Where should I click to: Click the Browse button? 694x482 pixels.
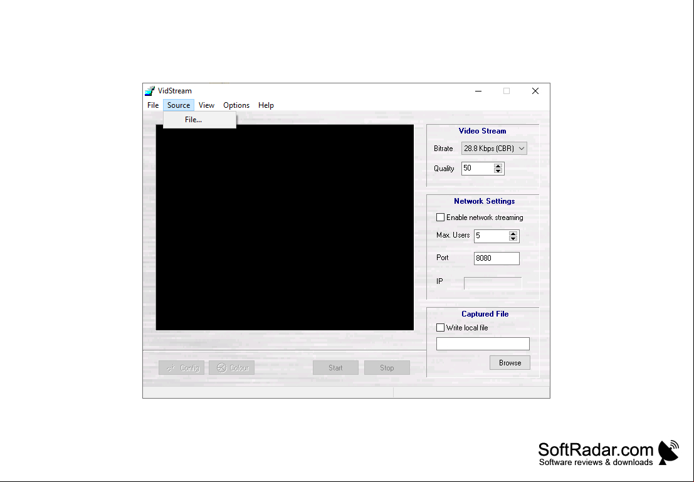point(510,363)
